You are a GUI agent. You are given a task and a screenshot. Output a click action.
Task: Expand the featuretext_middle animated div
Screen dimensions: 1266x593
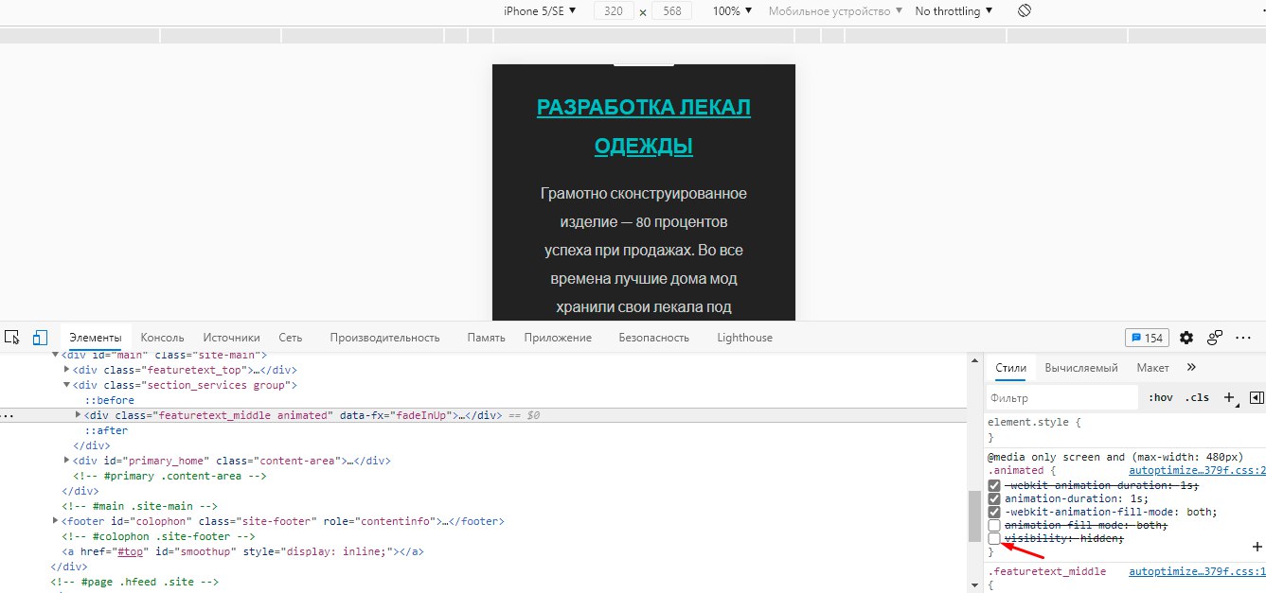point(78,415)
